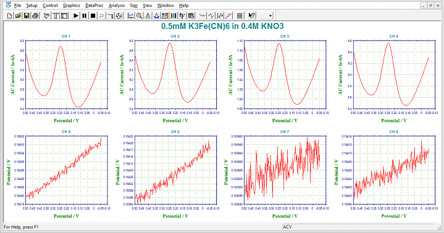The image size is (444, 233).
Task: Click the Print toolbar icon
Action: point(35,15)
